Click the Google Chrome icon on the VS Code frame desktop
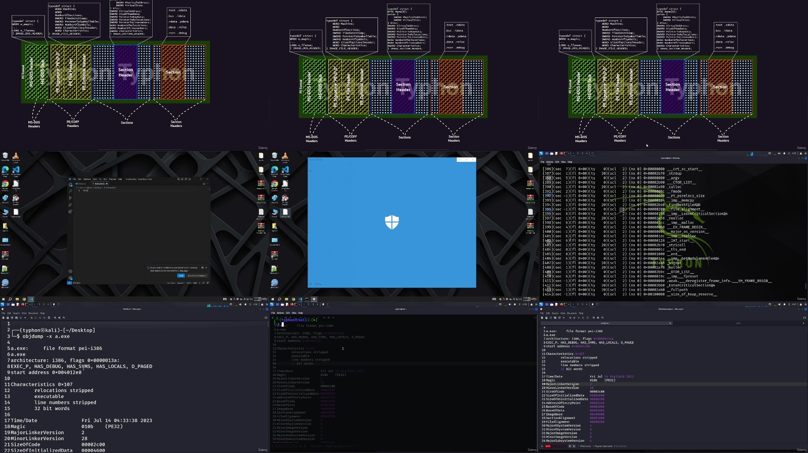 (x=5, y=185)
